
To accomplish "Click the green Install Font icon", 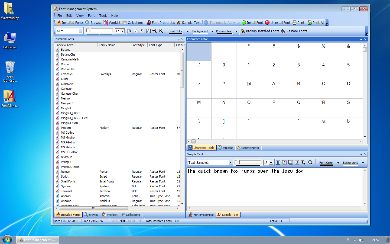I will pyautogui.click(x=244, y=23).
